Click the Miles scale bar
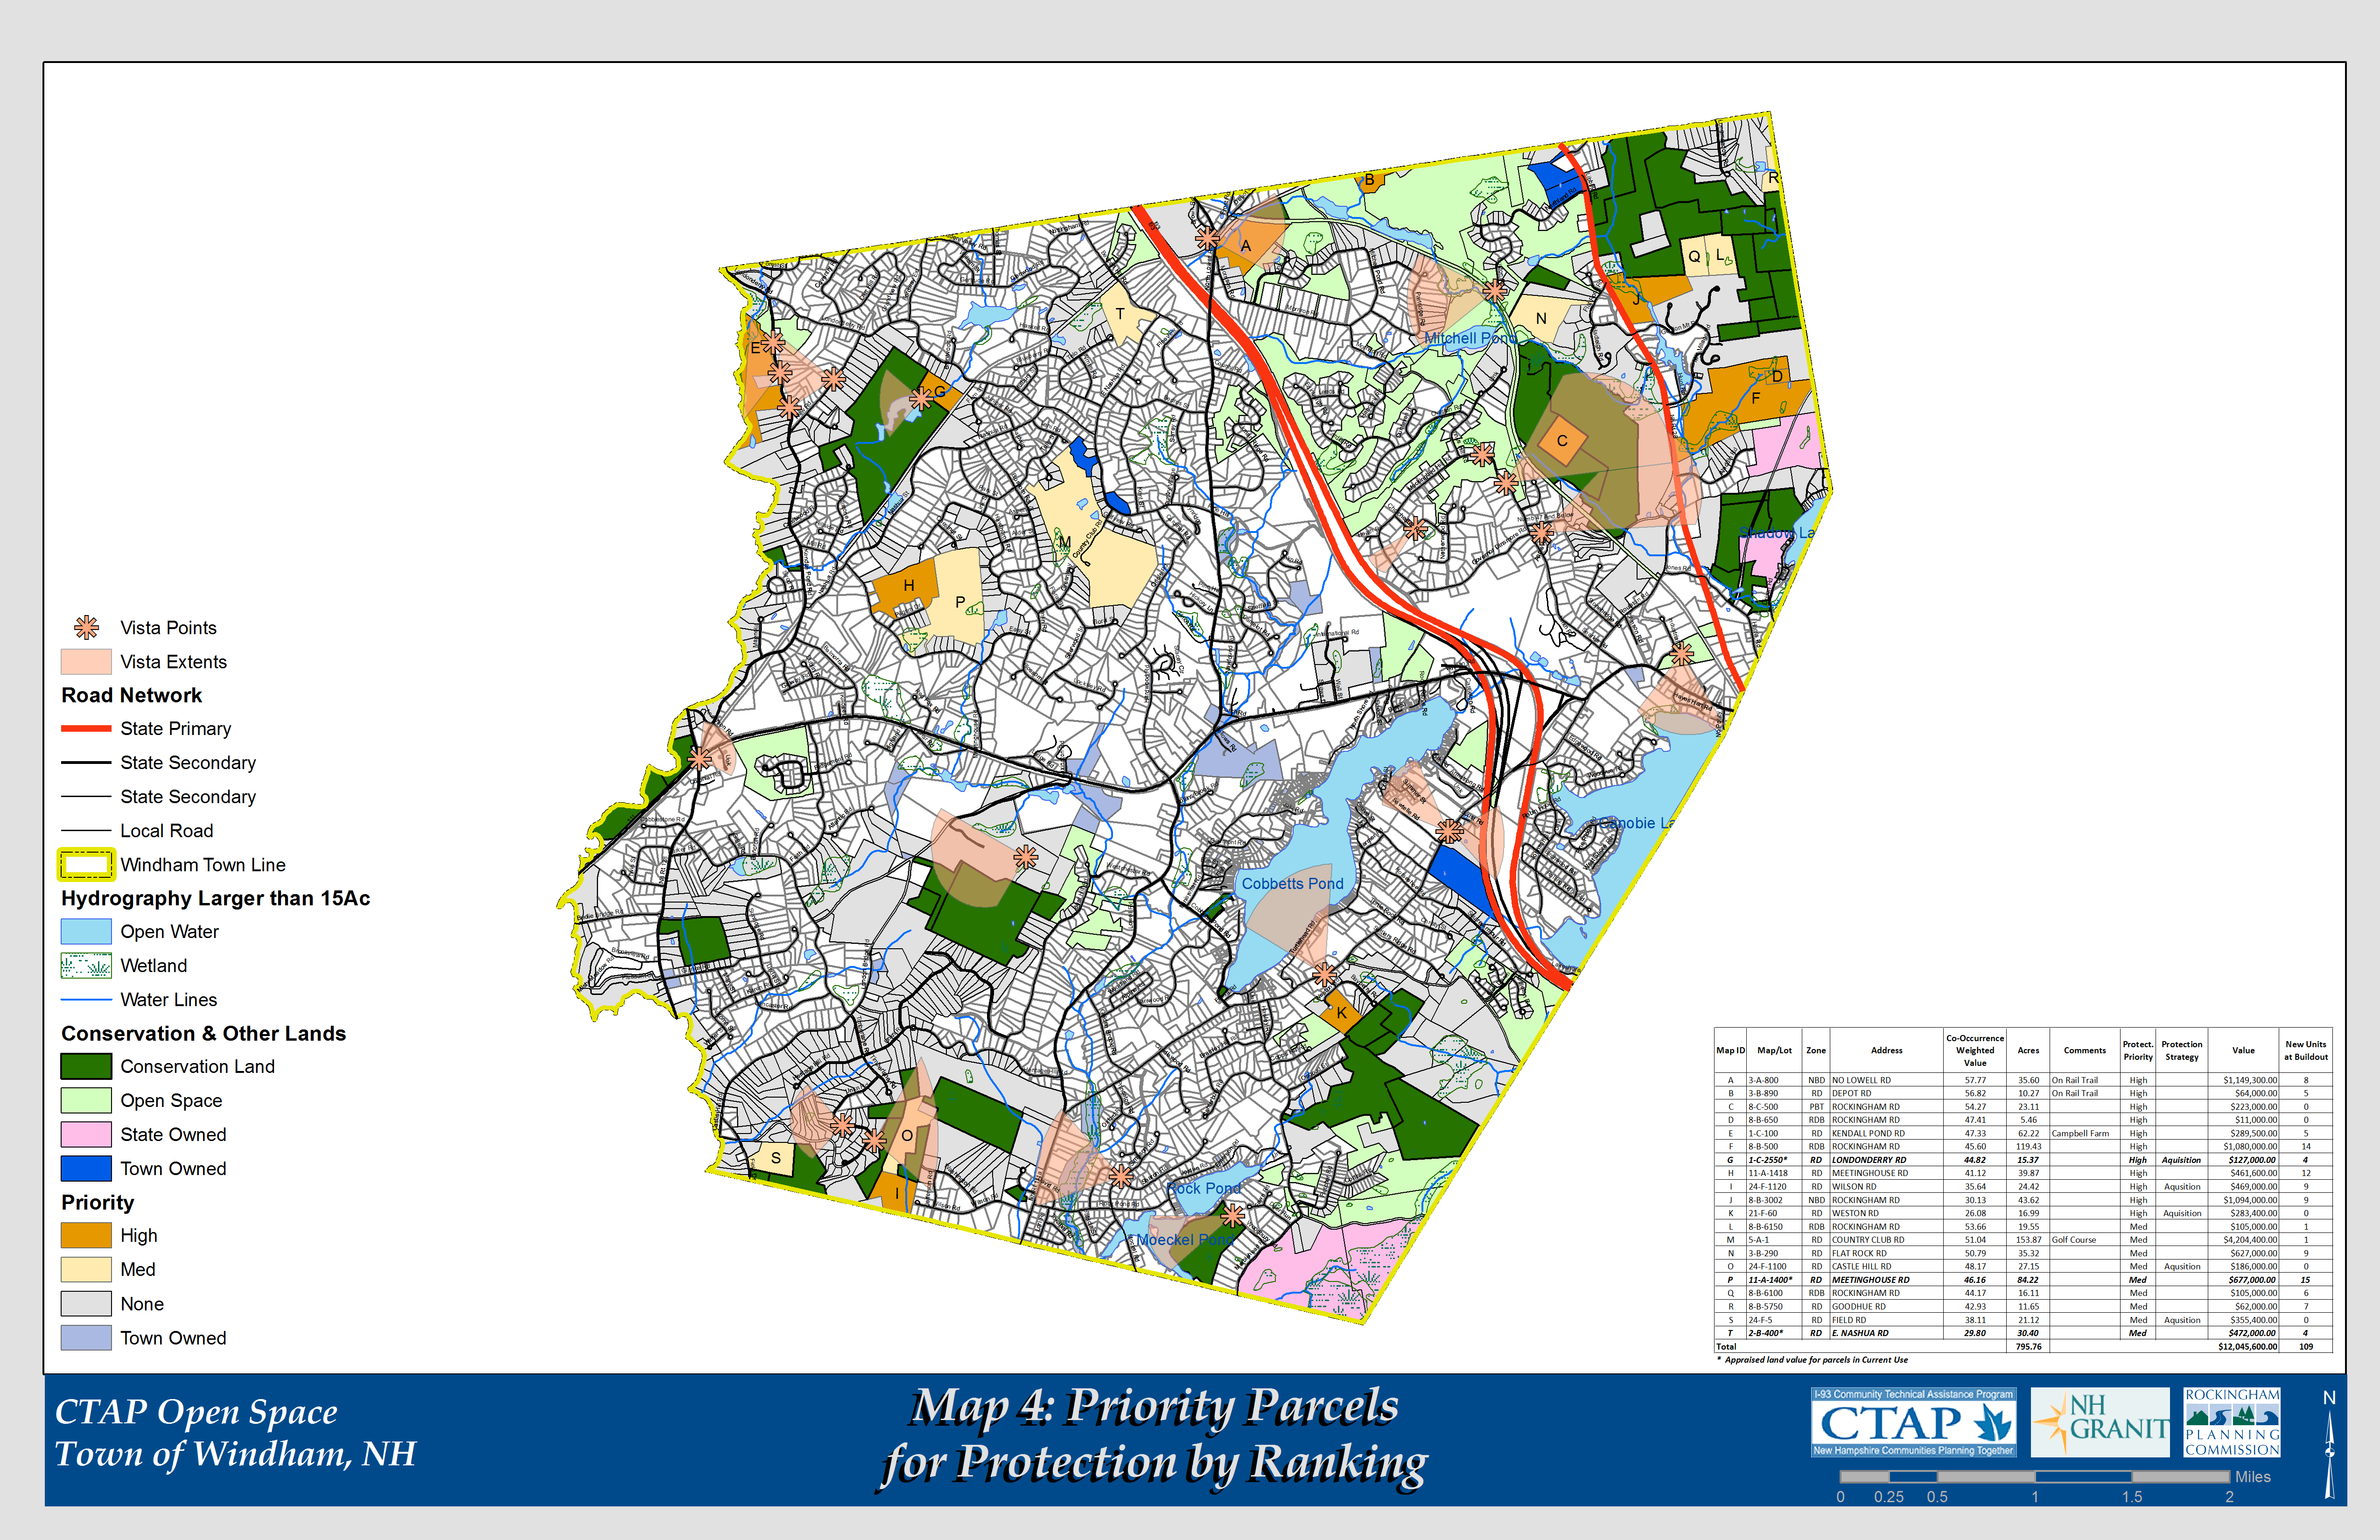Screen dimensions: 2380x1540 coord(2035,1477)
